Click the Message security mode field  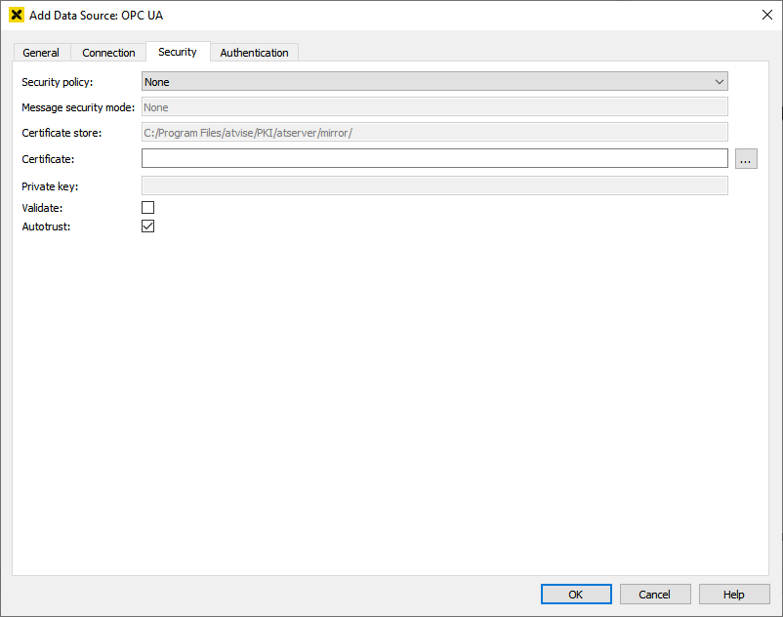[x=434, y=107]
